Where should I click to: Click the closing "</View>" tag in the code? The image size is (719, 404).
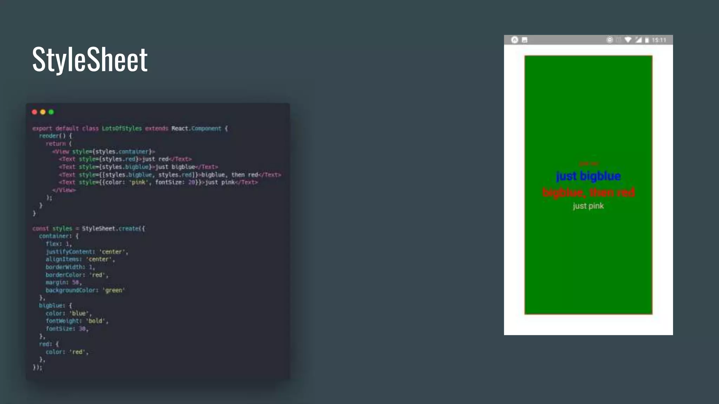(x=64, y=190)
